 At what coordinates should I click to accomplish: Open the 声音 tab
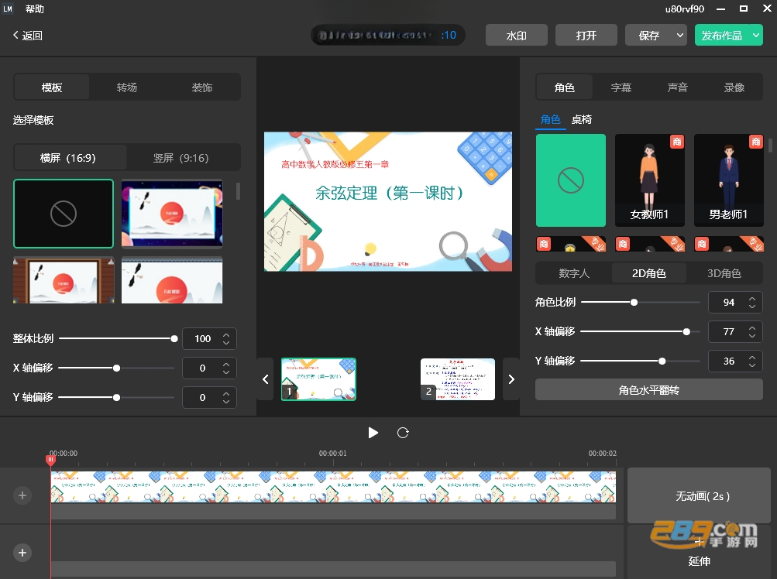[677, 87]
